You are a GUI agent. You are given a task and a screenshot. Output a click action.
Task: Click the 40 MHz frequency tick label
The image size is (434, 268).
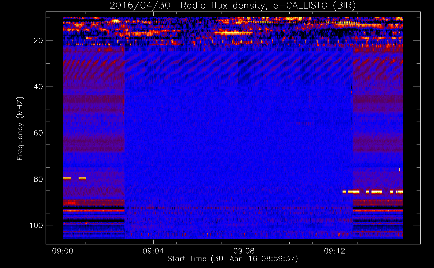(x=39, y=87)
